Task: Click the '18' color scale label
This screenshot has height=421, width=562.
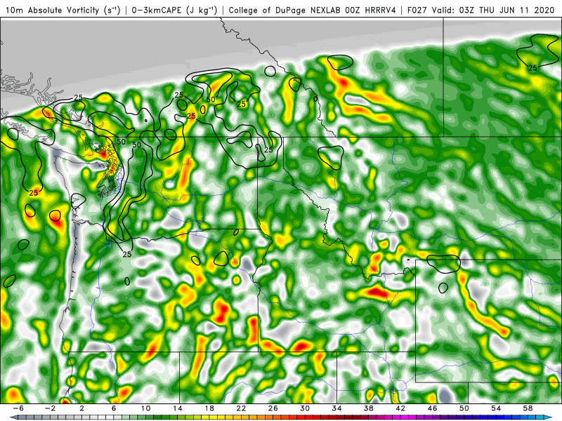Action: [209, 408]
